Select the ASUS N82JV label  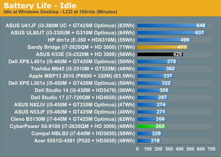coord(74,105)
